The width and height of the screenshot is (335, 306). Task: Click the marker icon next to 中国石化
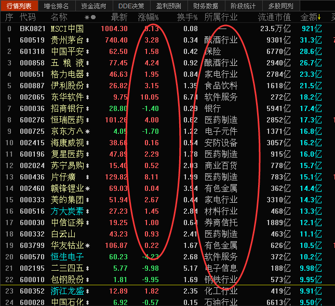pyautogui.click(x=87, y=302)
